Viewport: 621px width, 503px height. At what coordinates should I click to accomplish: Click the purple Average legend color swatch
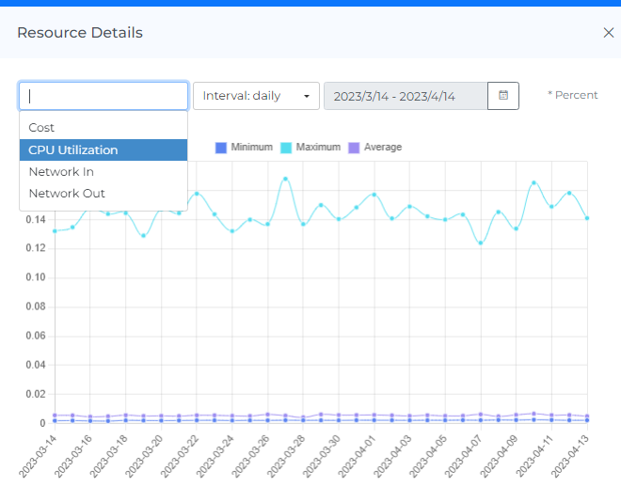coord(355,148)
